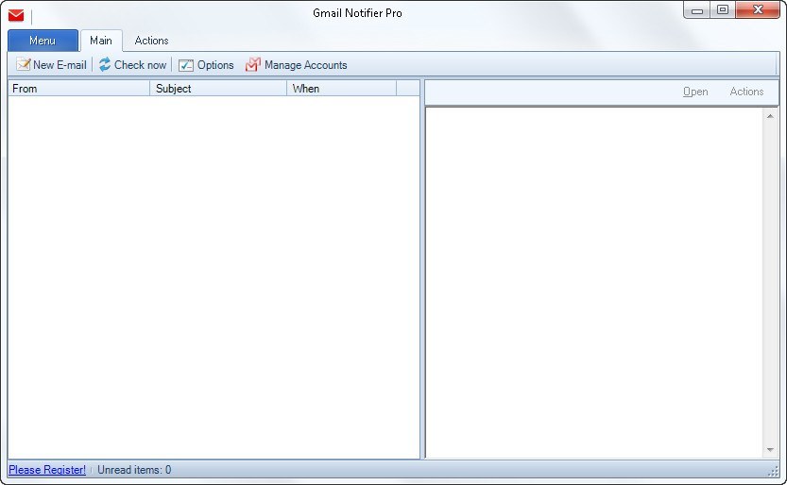Open the blue Menu tab
Screen dimensions: 787x485
(x=43, y=41)
